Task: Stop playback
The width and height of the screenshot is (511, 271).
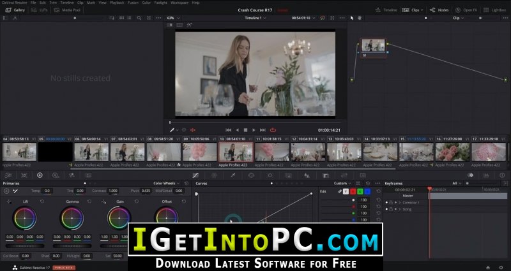Action: (246, 130)
